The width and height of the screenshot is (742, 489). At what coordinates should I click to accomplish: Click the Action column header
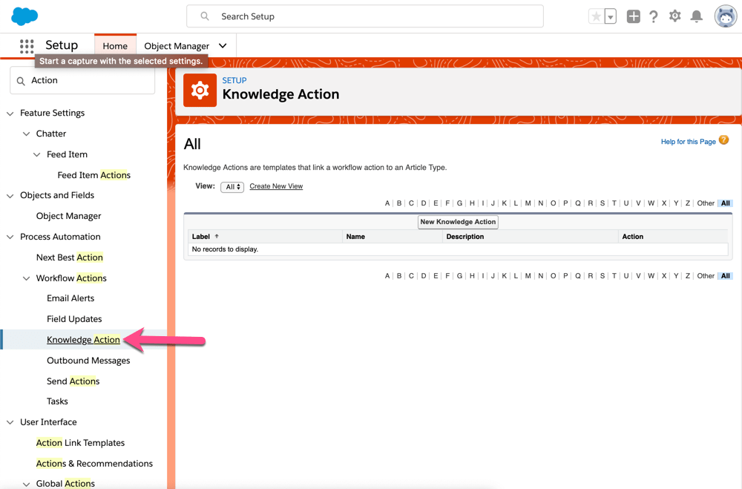[x=632, y=236]
